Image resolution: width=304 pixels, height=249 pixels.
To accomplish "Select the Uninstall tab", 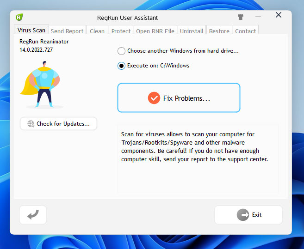I will pos(192,31).
